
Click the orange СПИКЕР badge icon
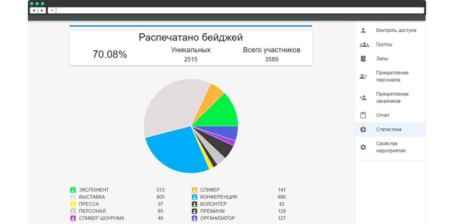point(195,190)
